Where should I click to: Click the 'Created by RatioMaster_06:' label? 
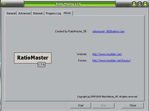point(71,31)
